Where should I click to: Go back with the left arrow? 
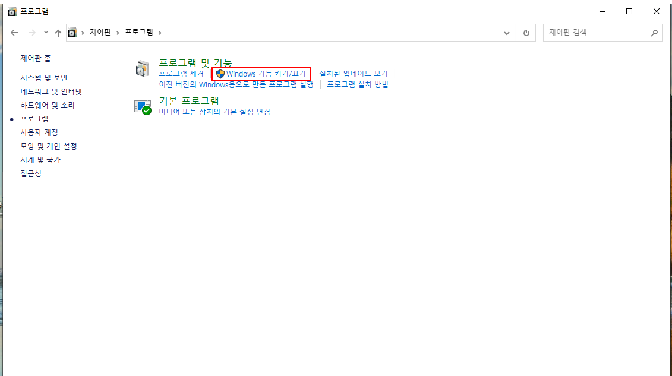[14, 33]
